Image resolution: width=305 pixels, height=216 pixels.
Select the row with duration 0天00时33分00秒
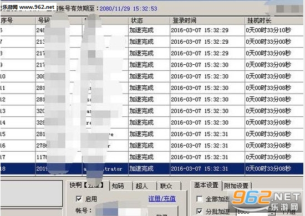(152, 42)
